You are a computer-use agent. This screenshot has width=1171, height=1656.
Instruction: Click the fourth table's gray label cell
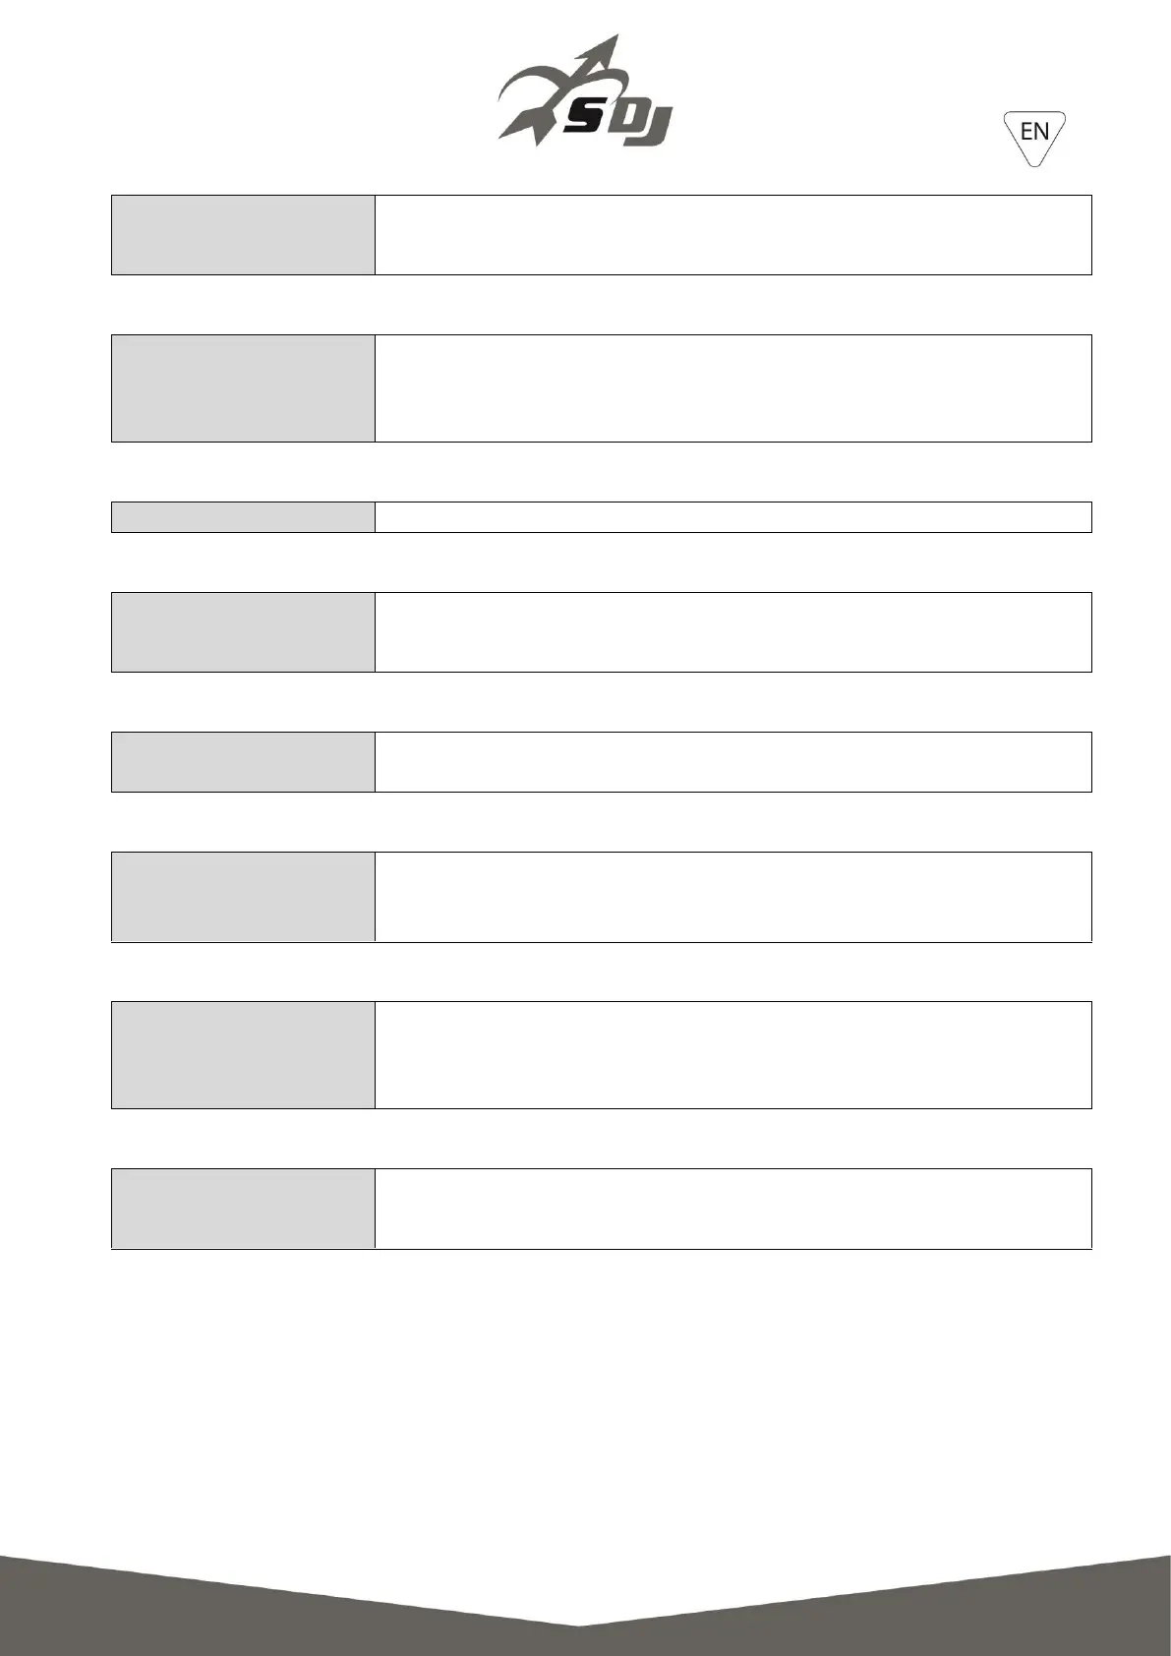click(243, 632)
